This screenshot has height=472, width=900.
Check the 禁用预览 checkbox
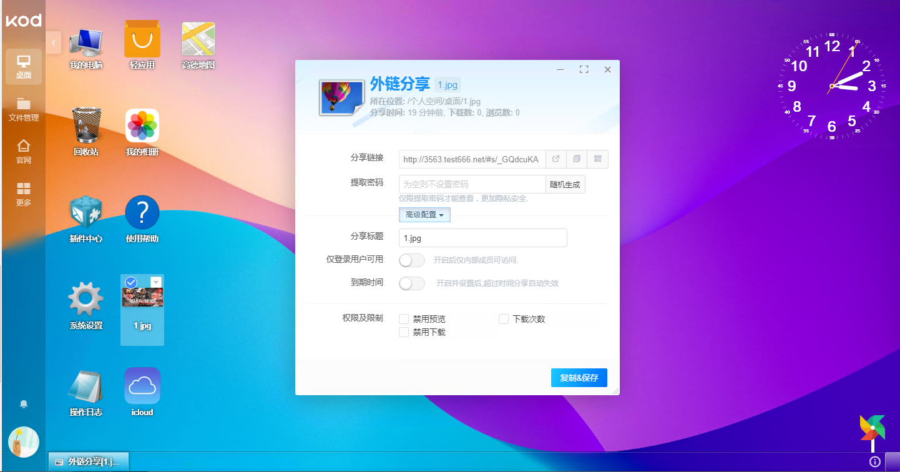coord(404,319)
